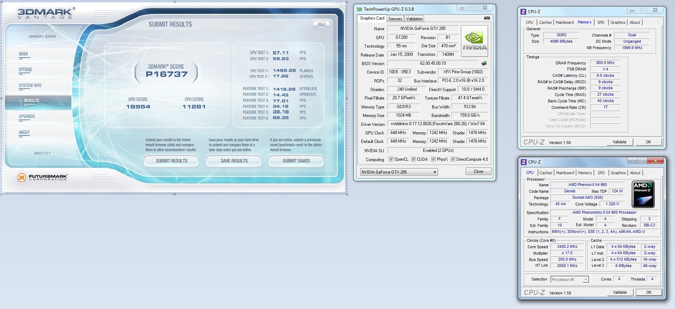The width and height of the screenshot is (675, 309).
Task: Click the NVIDIA SLI field Enabled (2 GPUs)
Action: [x=438, y=150]
